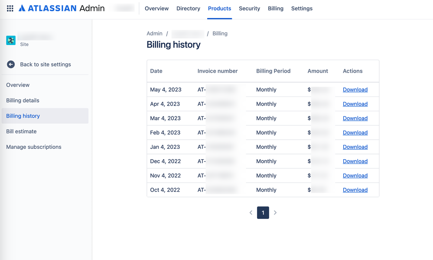Click the Mar 4, 2023 date cell
This screenshot has height=260, width=433.
coord(165,118)
